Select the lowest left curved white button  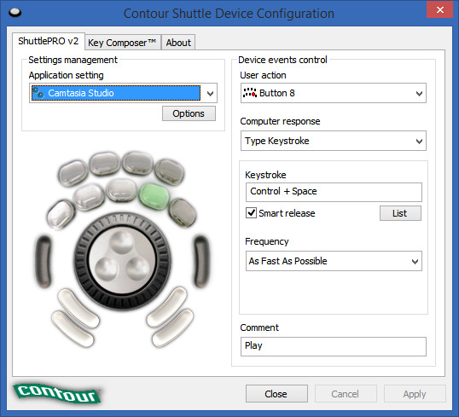click(x=73, y=329)
